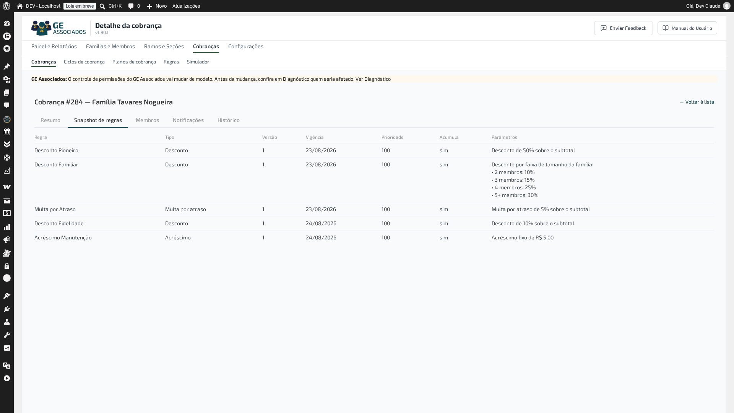Open the Posts pushpin icon in sidebar

[x=7, y=67]
